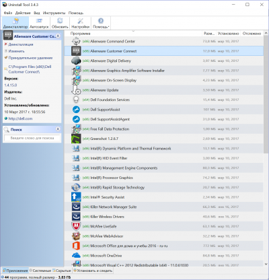Select Alienware Digital Delivery icon
Image resolution: width=269 pixels, height=280 pixels.
click(x=76, y=61)
